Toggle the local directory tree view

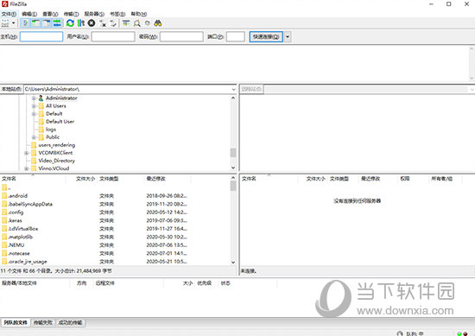[36, 23]
